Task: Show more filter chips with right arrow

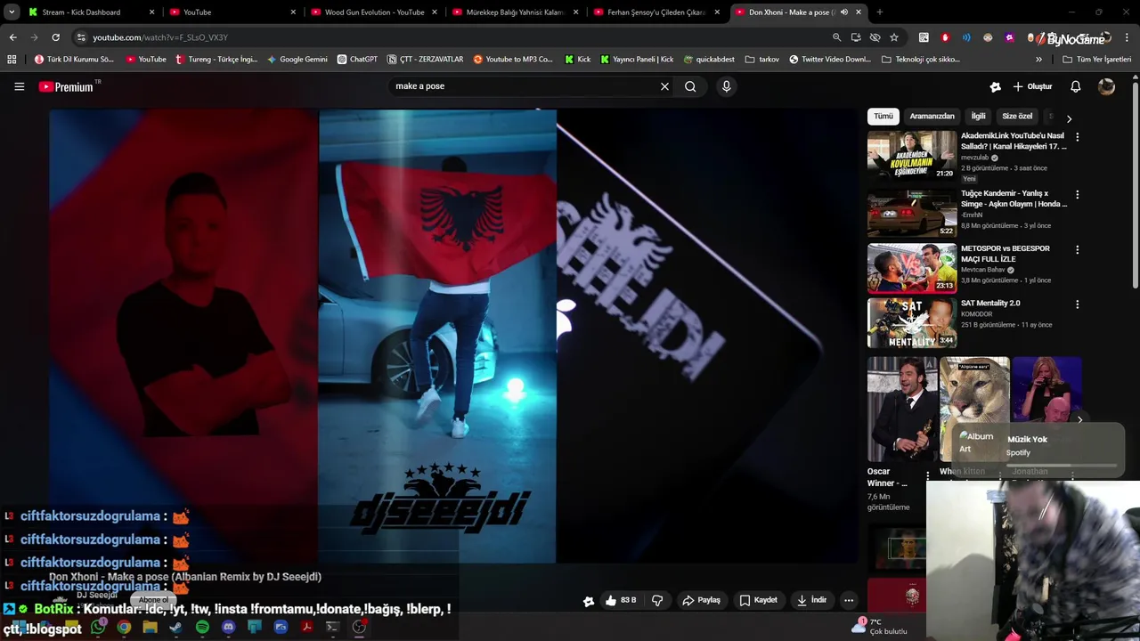Action: point(1069,118)
